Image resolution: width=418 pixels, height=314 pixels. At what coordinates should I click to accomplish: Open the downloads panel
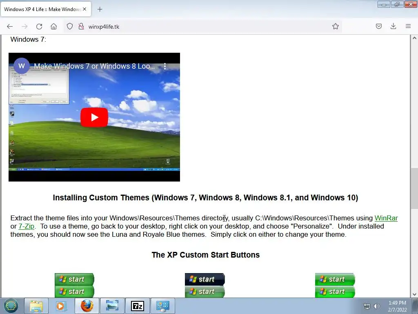393,26
